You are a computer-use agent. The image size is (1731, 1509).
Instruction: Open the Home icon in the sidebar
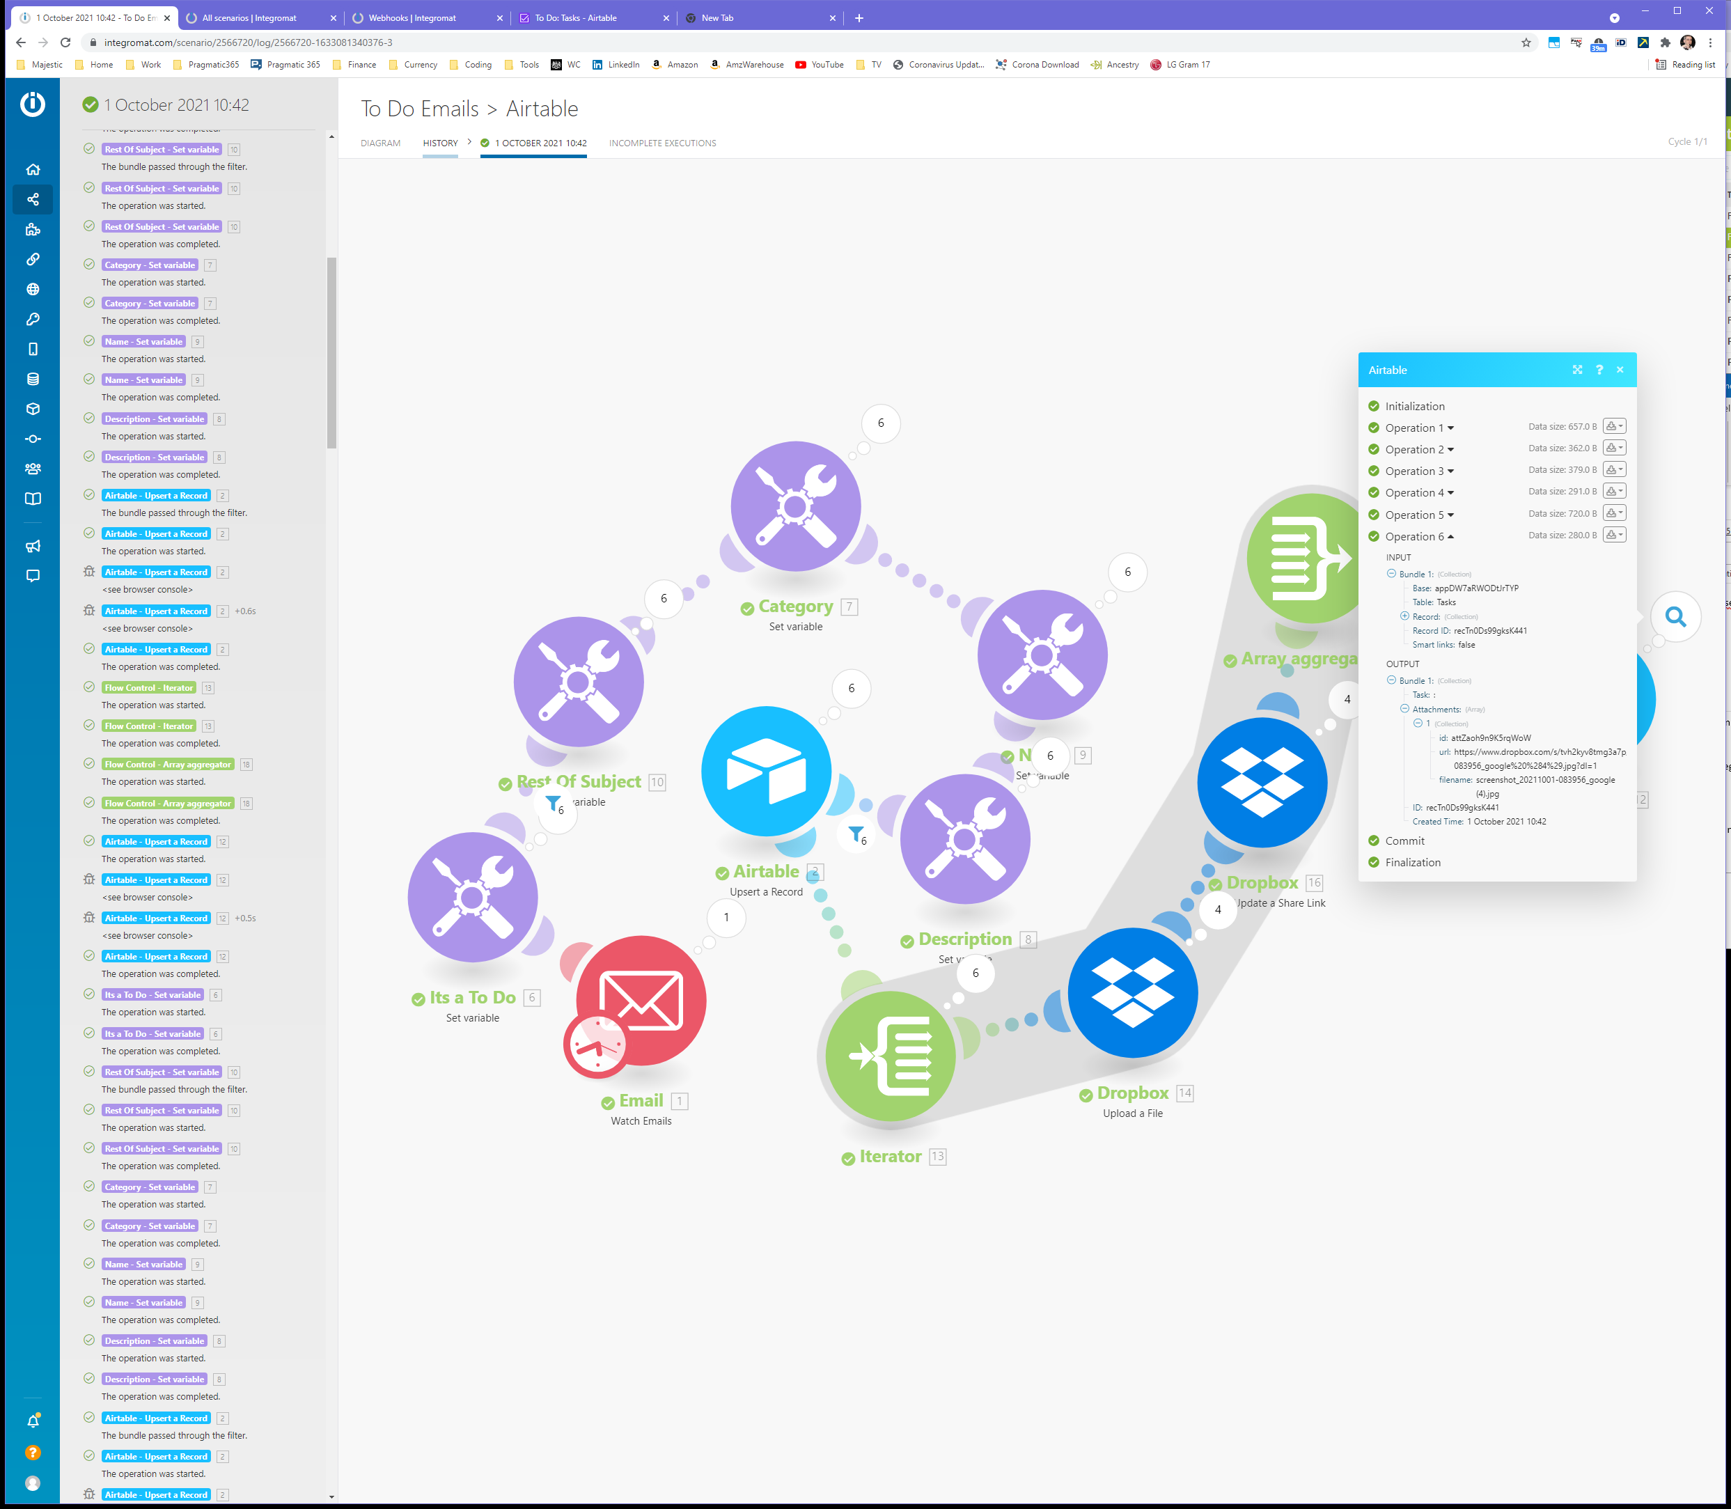coord(33,169)
